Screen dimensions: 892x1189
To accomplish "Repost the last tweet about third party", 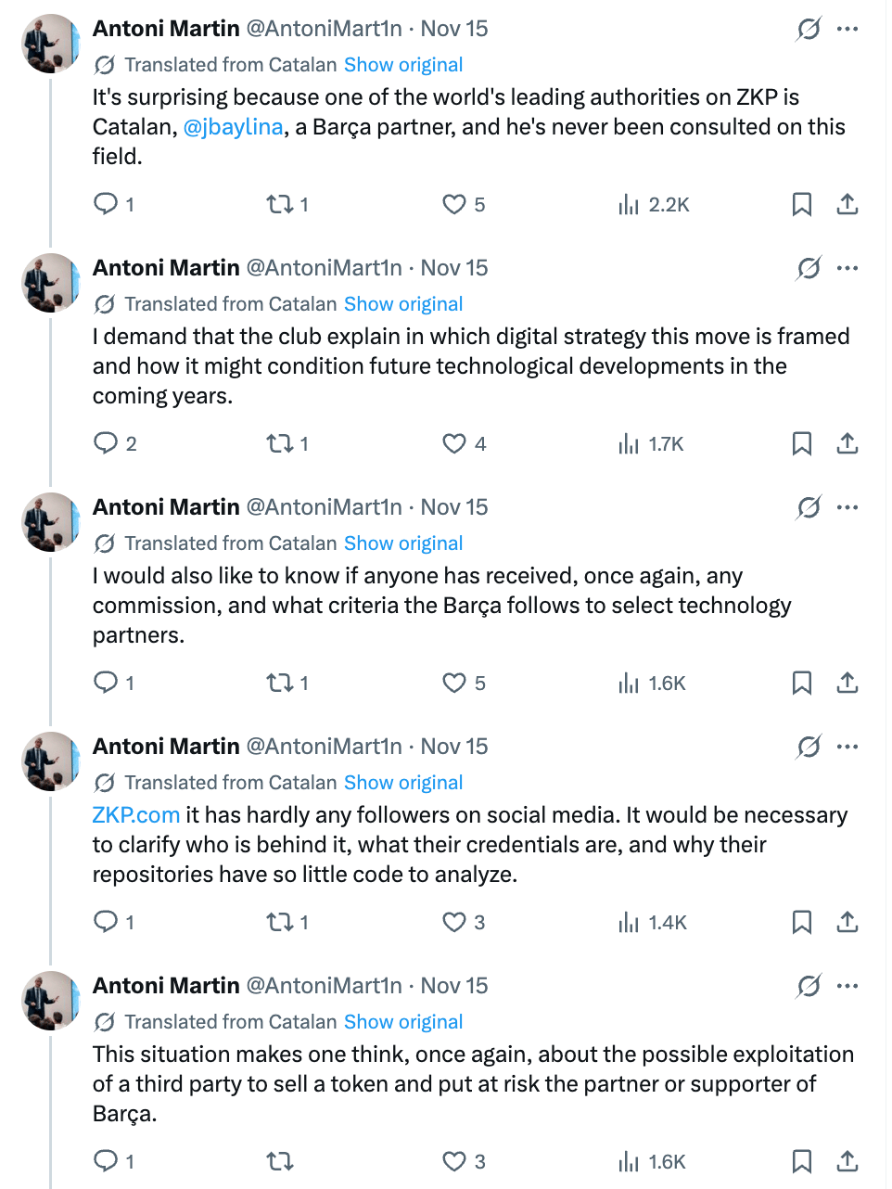I will (280, 1161).
